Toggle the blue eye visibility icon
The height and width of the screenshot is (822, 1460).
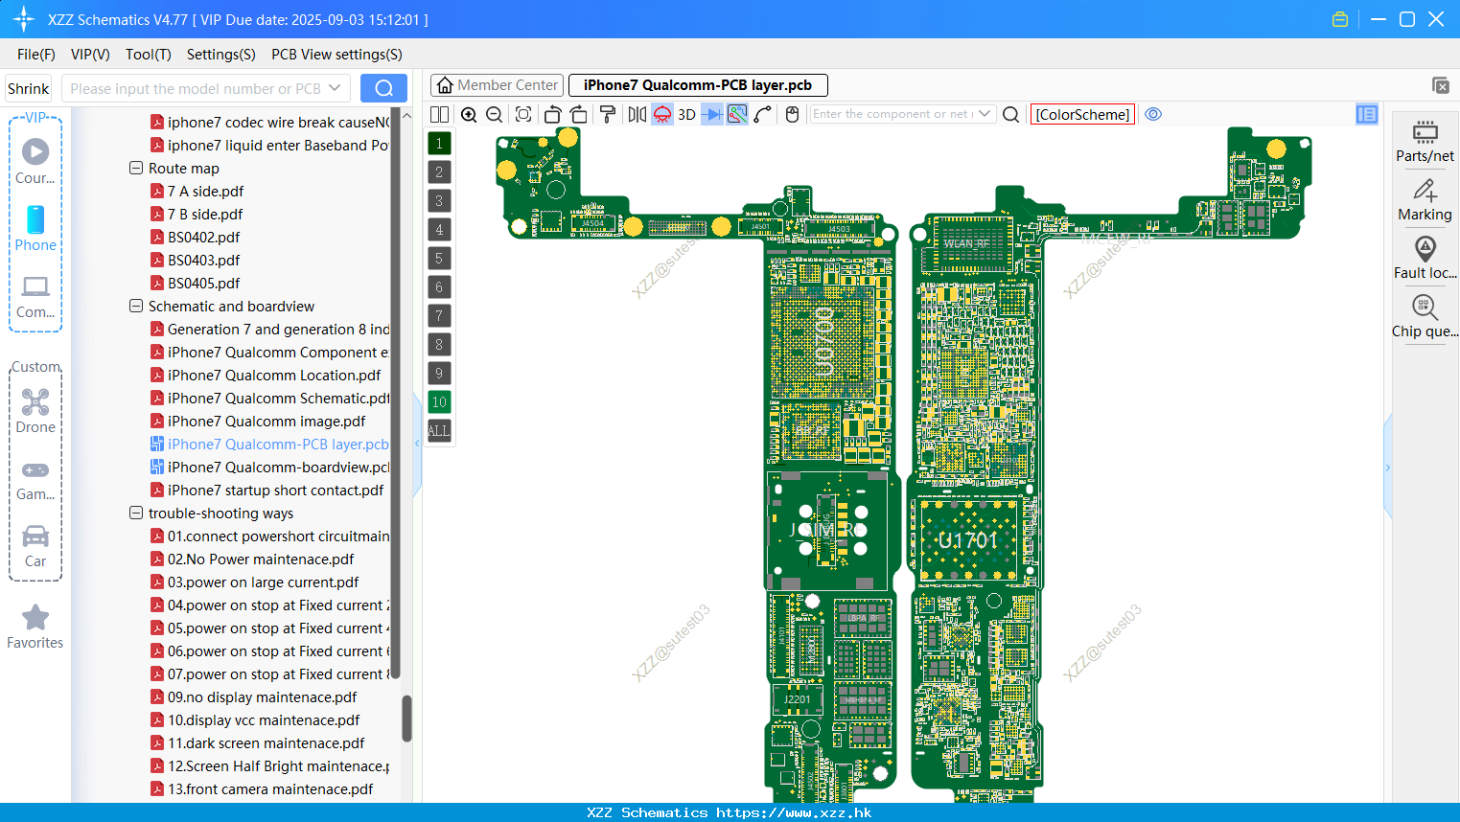pyautogui.click(x=1153, y=114)
